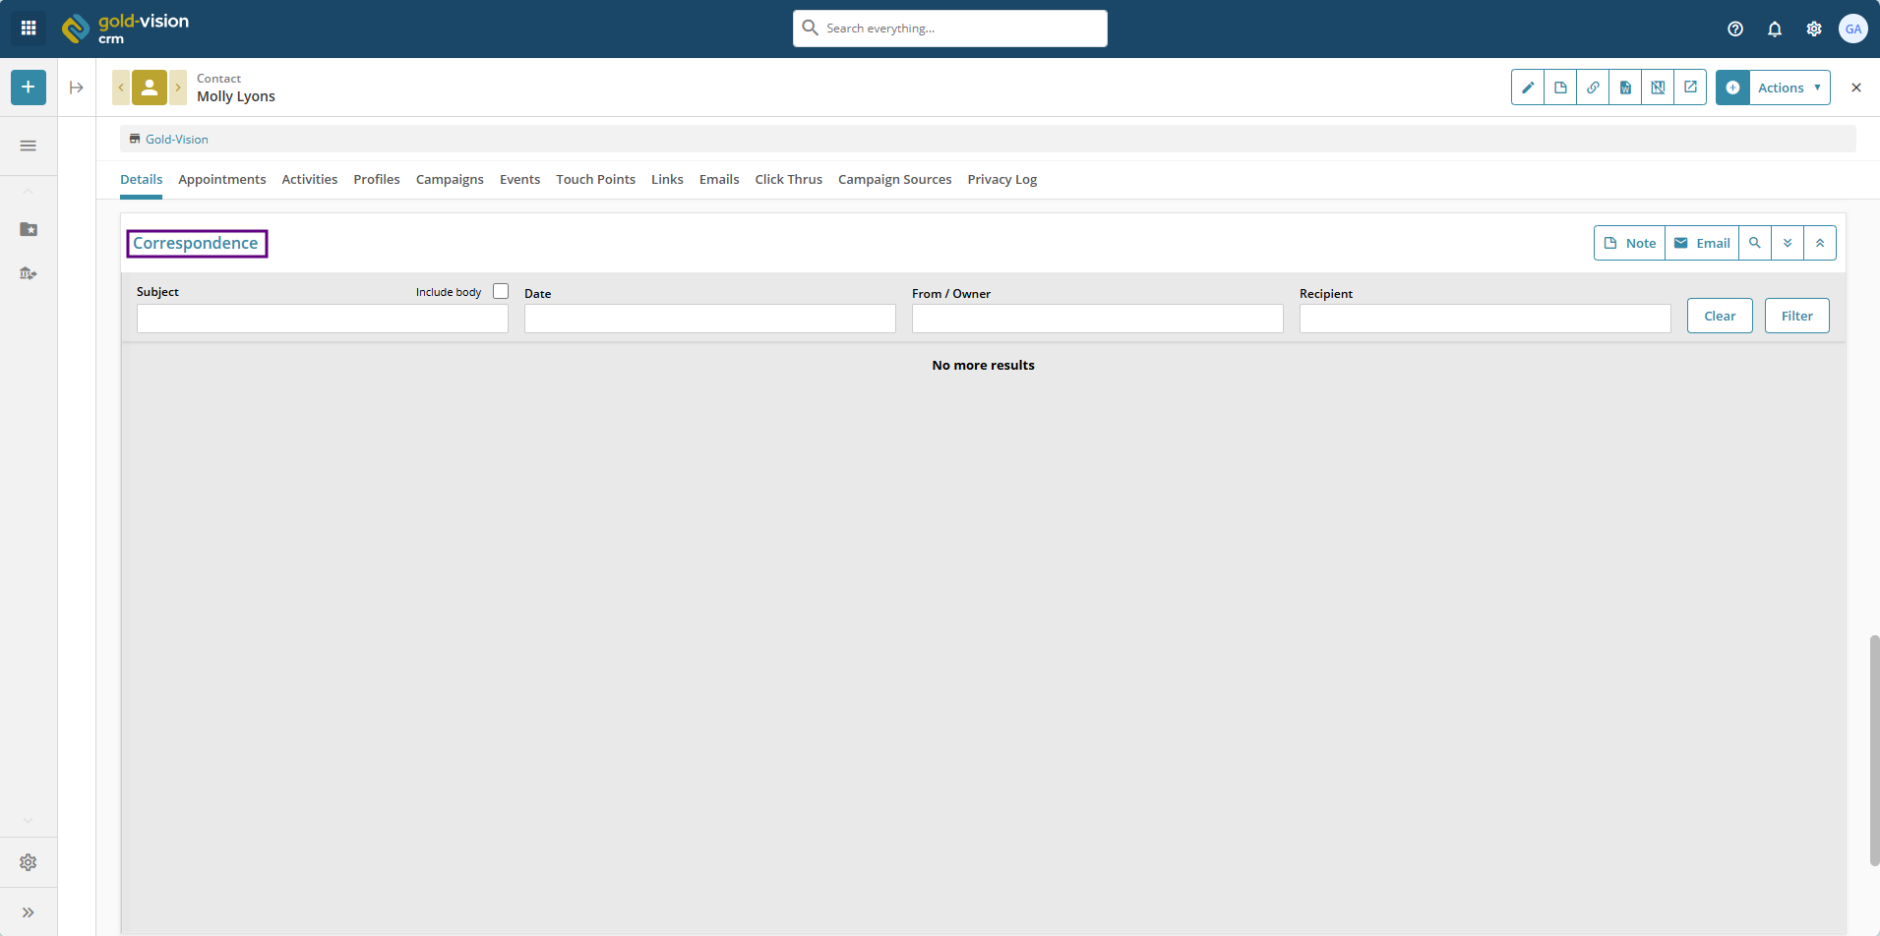This screenshot has height=936, width=1880.
Task: Edit the contact with pencil icon
Action: pyautogui.click(x=1528, y=88)
